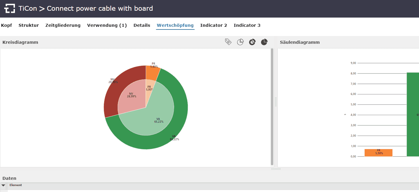Click the Element column header

[16, 185]
